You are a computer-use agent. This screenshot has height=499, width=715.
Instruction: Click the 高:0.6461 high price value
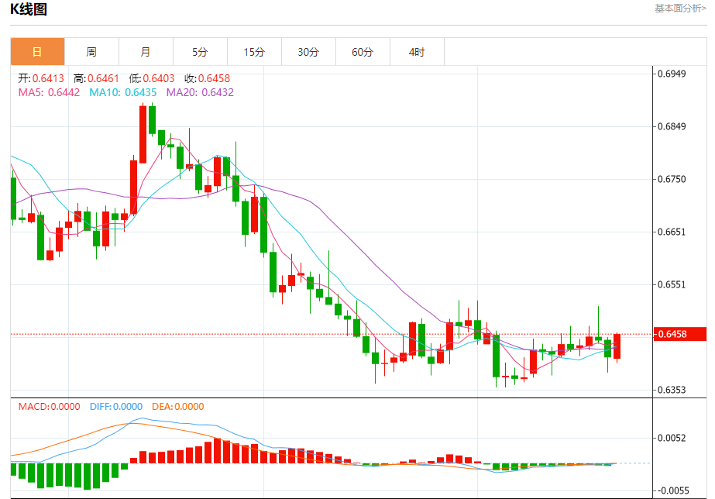tap(96, 78)
